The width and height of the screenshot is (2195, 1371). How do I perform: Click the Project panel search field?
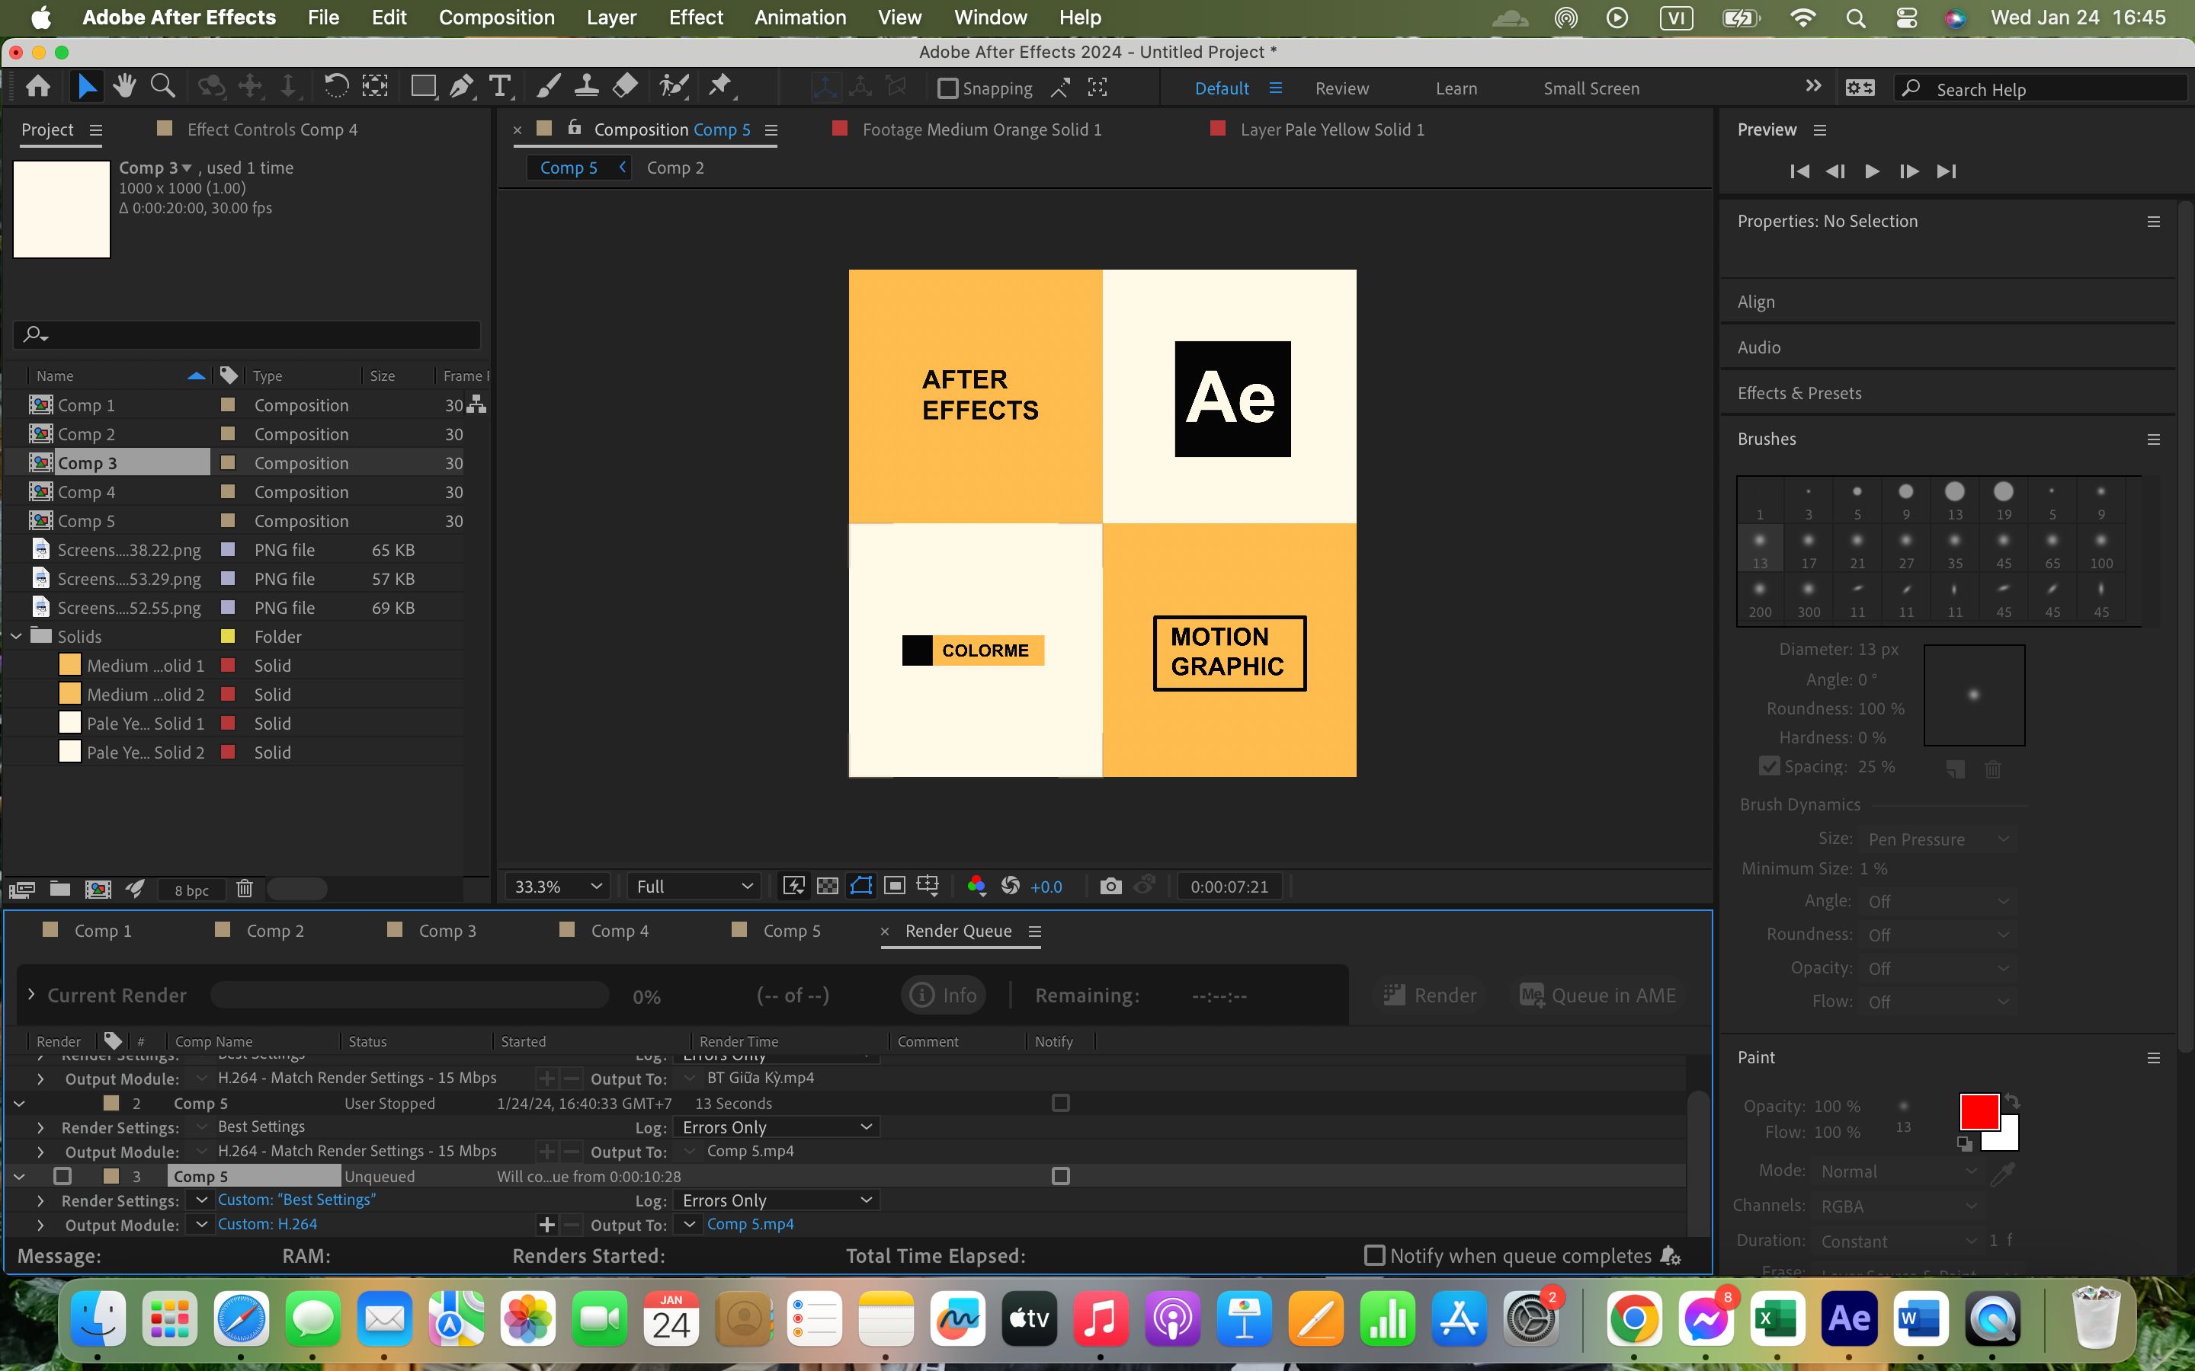247,334
